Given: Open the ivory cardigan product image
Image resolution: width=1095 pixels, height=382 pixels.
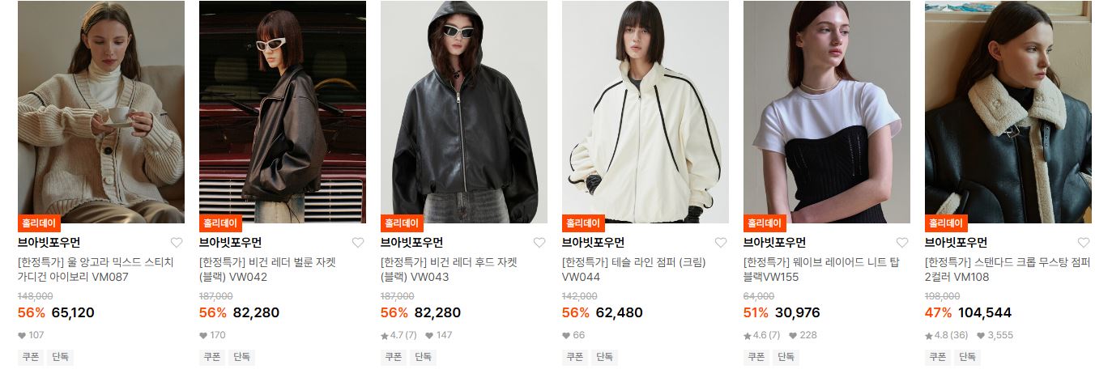Looking at the screenshot, I should [x=101, y=112].
